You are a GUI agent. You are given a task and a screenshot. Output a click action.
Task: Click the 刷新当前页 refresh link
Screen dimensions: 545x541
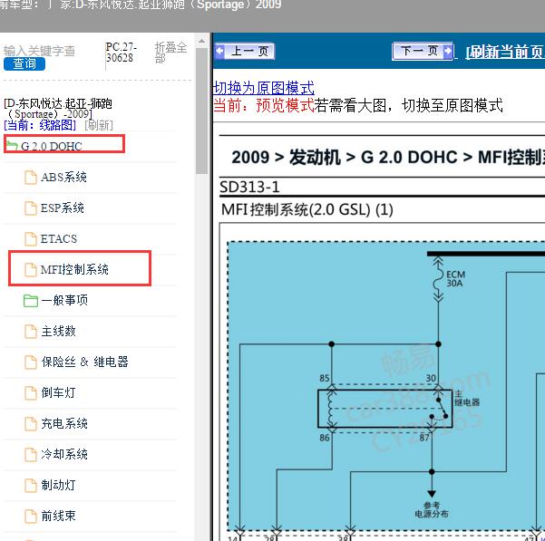[505, 52]
